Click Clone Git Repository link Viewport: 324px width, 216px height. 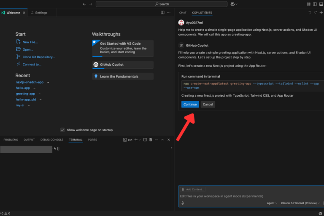39,57
